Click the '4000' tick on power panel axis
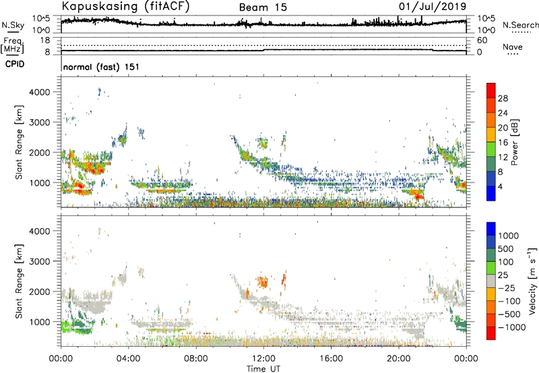The image size is (539, 373). 39,92
